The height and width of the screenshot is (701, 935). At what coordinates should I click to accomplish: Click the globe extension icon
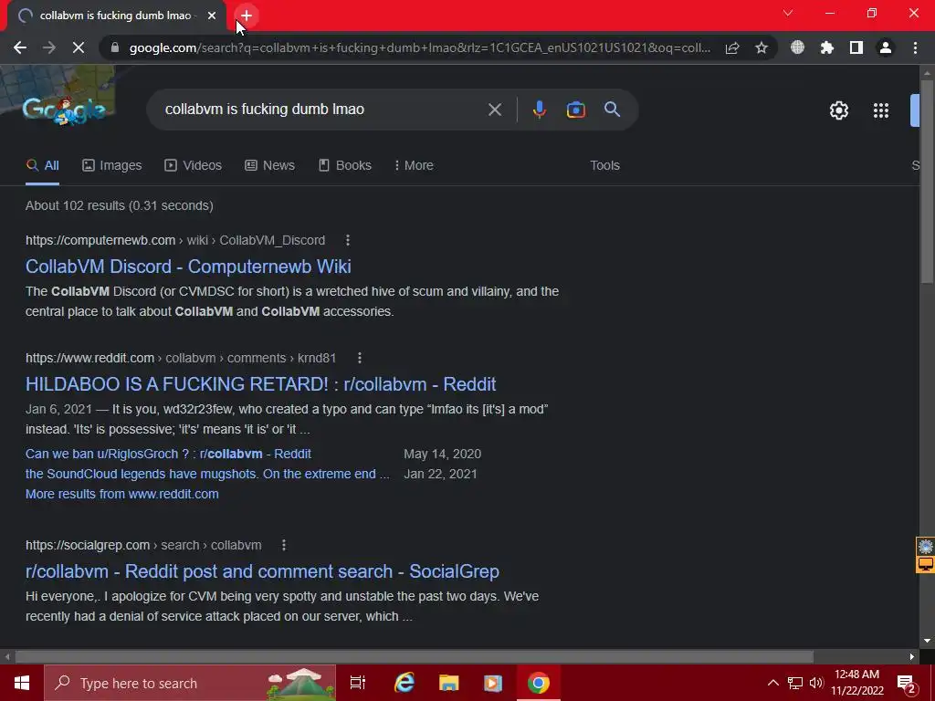coord(797,47)
